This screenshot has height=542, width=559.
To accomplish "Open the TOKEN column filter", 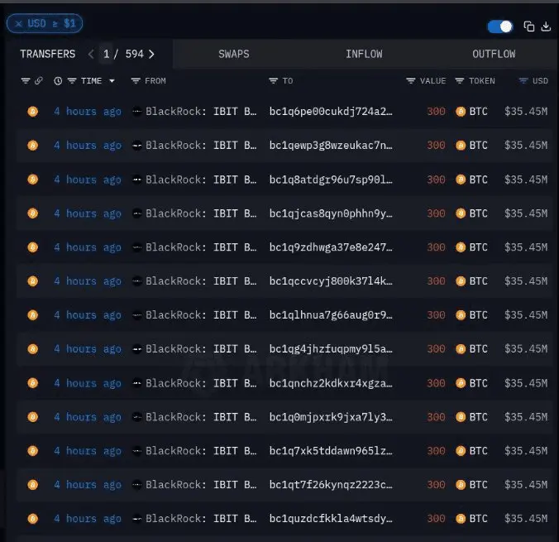I will (x=460, y=81).
